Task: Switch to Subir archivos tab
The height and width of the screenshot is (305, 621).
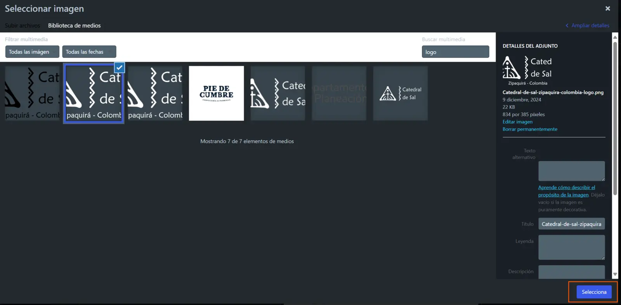Action: click(x=23, y=26)
